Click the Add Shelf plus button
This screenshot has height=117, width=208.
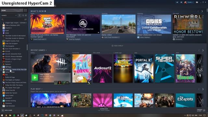117,45
